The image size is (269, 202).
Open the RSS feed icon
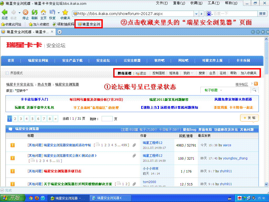pos(256,84)
